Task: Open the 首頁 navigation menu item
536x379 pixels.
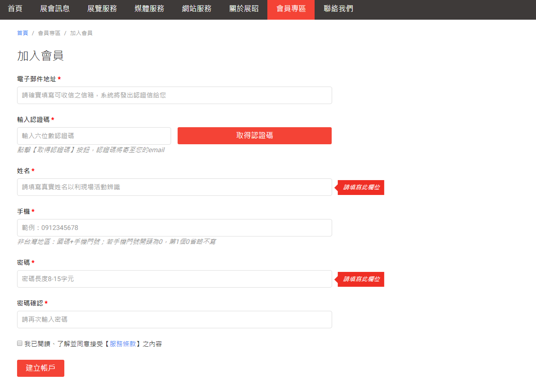Action: [x=15, y=9]
